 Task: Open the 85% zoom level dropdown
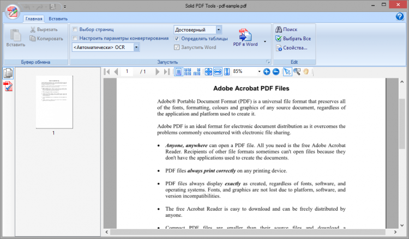coord(259,72)
